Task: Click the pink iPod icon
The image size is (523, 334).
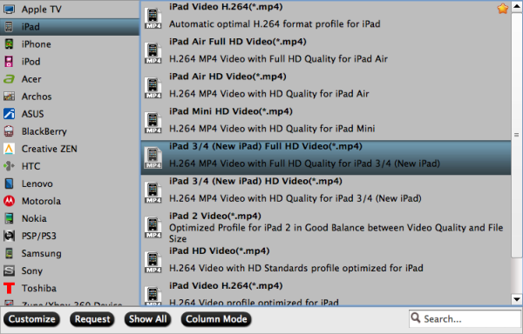Action: click(9, 62)
